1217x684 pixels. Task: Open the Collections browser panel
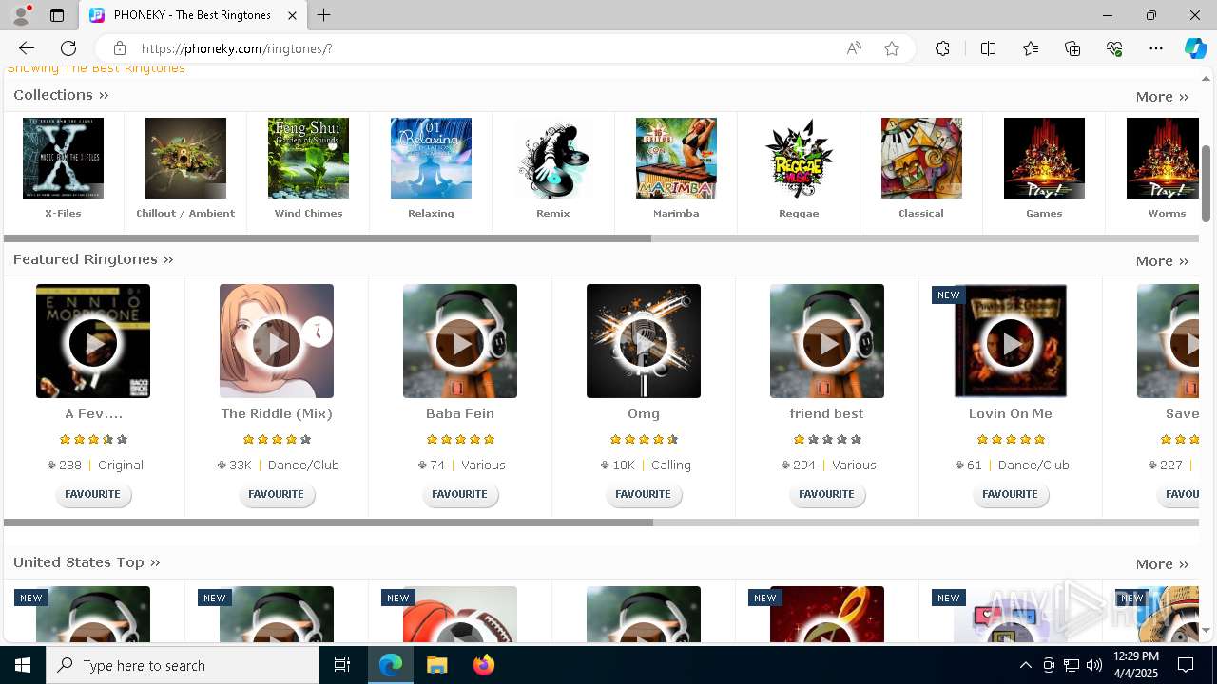point(1072,48)
